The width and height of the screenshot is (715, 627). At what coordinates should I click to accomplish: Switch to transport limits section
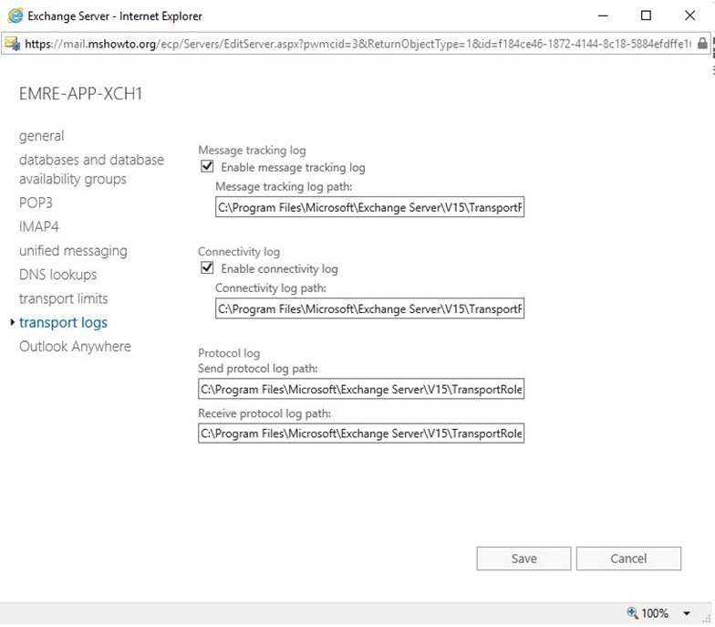click(x=64, y=298)
